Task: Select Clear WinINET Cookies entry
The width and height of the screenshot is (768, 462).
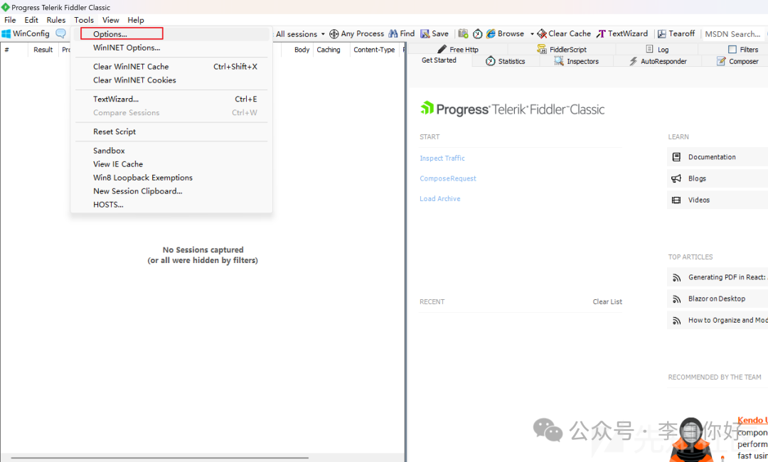Action: point(171,80)
